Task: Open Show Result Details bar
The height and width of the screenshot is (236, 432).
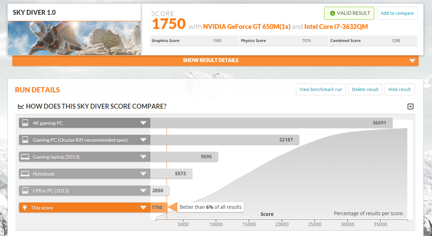Action: [x=215, y=60]
